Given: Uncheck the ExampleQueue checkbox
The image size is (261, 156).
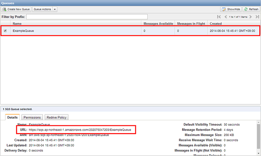Looking at the screenshot, I should click(x=5, y=31).
